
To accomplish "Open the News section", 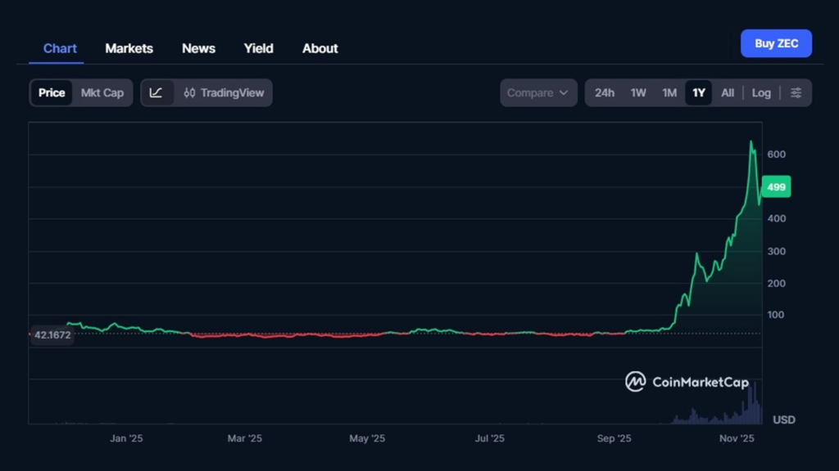I will coord(198,48).
